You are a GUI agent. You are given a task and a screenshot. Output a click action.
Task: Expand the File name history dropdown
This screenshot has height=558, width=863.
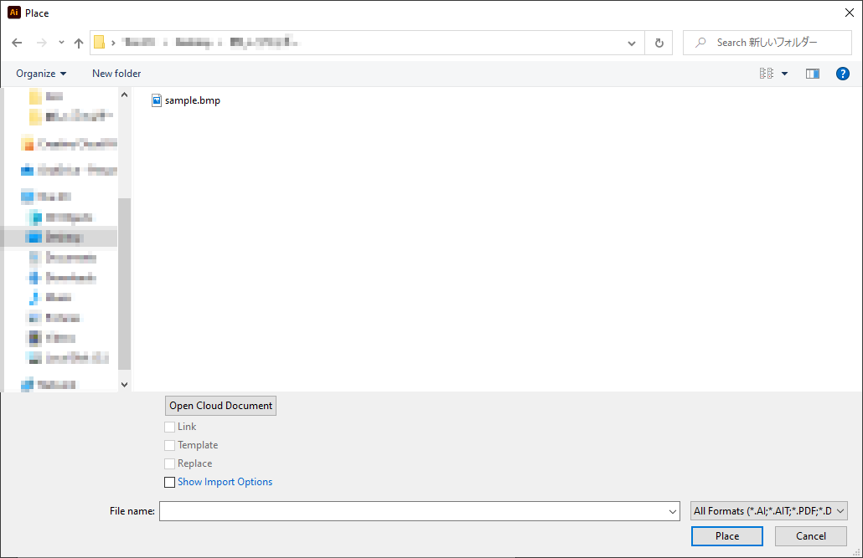coord(674,511)
